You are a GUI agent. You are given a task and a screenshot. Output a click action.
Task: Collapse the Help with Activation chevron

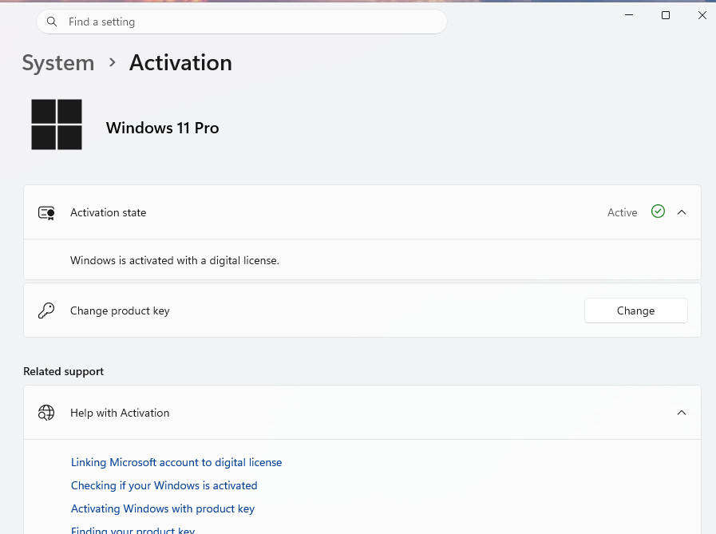682,413
